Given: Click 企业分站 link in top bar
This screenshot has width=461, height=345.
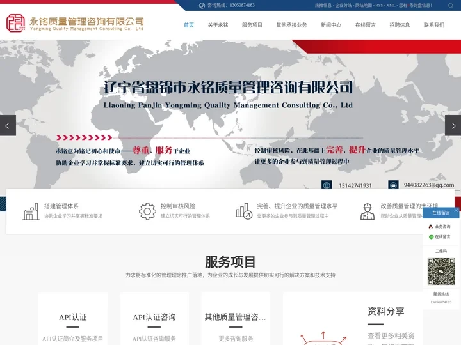Looking at the screenshot, I should coord(343,5).
